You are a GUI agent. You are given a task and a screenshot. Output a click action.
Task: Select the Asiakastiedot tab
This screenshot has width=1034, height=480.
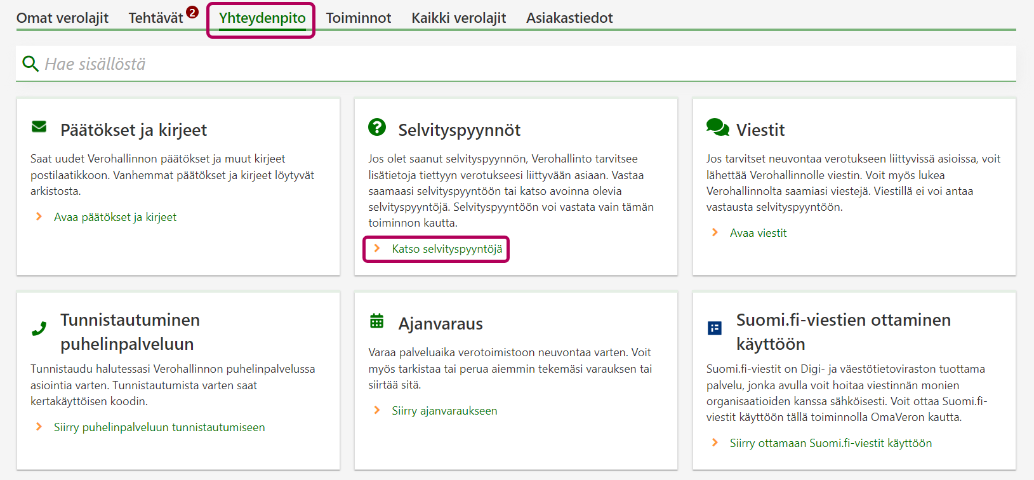[569, 18]
